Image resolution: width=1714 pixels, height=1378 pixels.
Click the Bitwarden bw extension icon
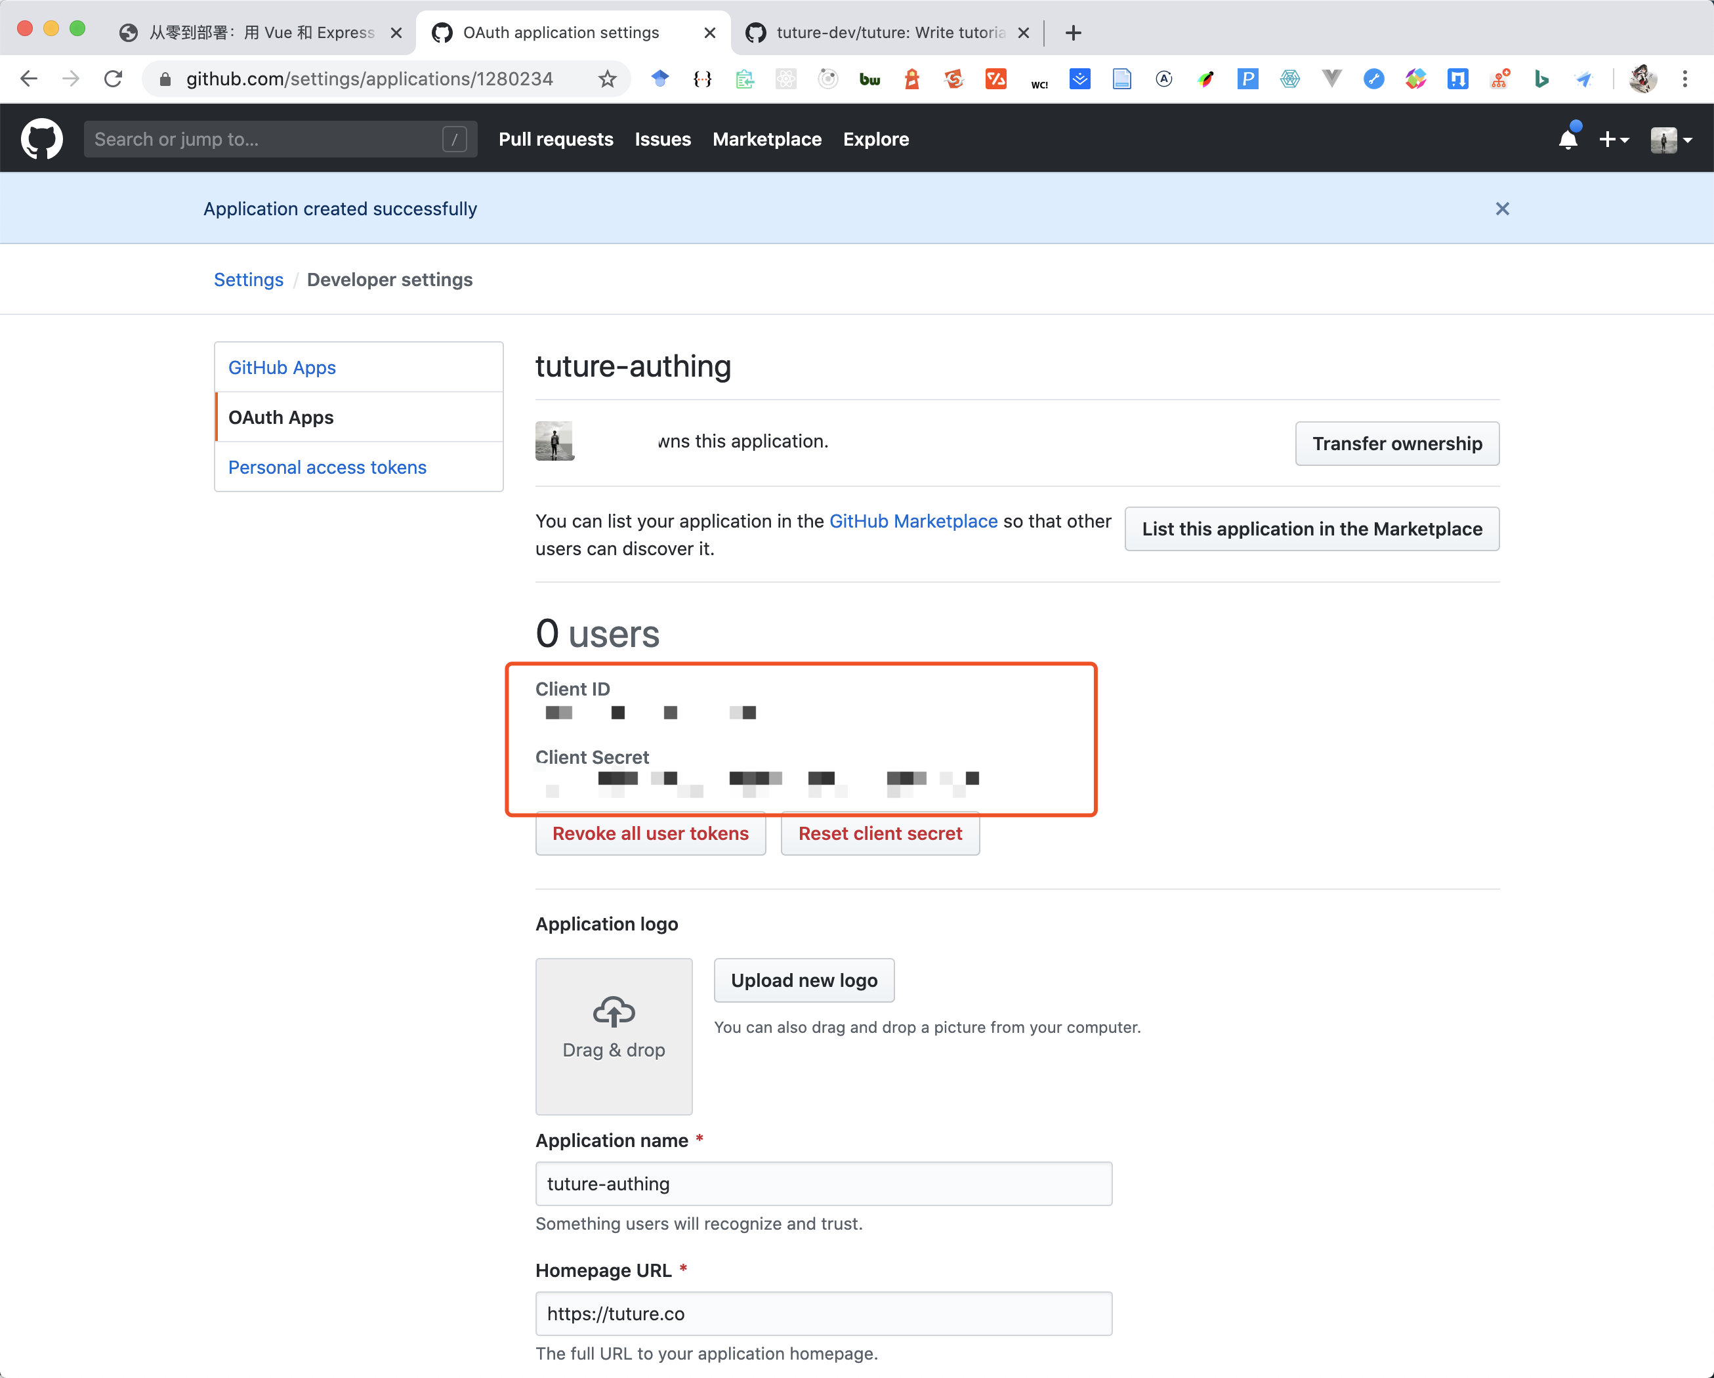(869, 79)
